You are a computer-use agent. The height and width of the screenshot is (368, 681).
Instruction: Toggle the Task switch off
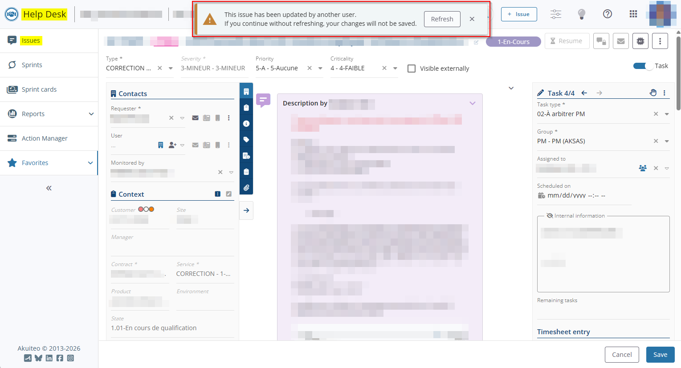point(643,66)
